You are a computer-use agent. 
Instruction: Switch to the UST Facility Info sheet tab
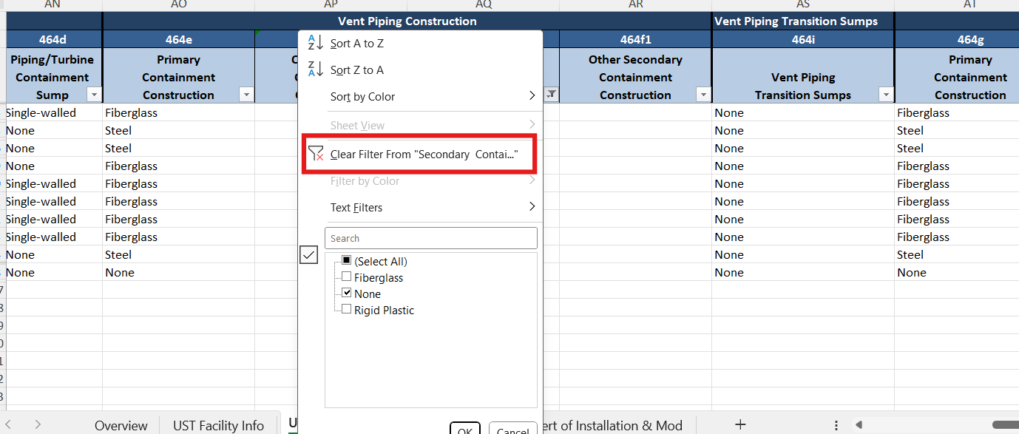(218, 425)
